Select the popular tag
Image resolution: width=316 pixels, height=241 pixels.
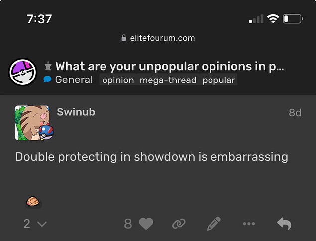pyautogui.click(x=218, y=80)
